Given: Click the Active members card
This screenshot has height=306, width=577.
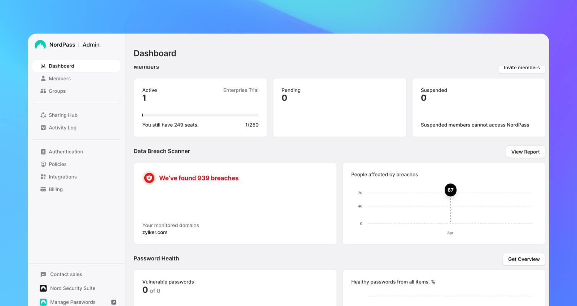Looking at the screenshot, I should click(x=201, y=108).
